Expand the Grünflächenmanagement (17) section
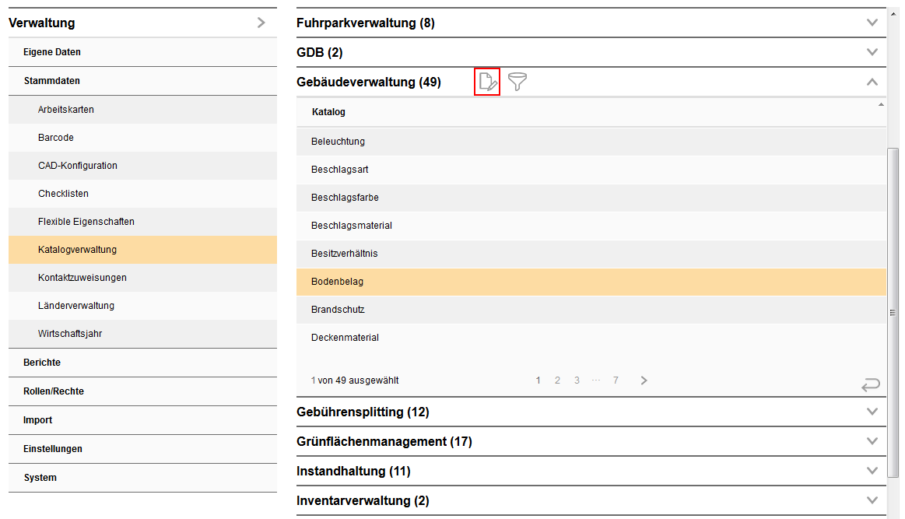This screenshot has width=905, height=519. coord(872,441)
